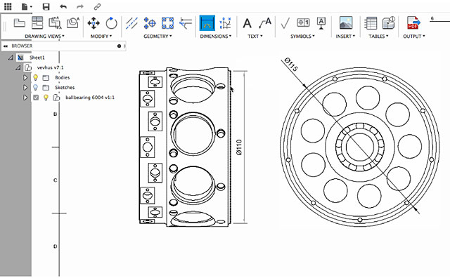Toggle Sketches folder visibility lightbulb
450x278 pixels.
tap(36, 87)
